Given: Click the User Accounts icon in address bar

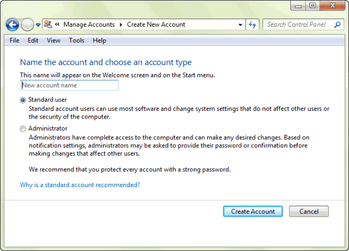Looking at the screenshot, I should click(x=48, y=24).
